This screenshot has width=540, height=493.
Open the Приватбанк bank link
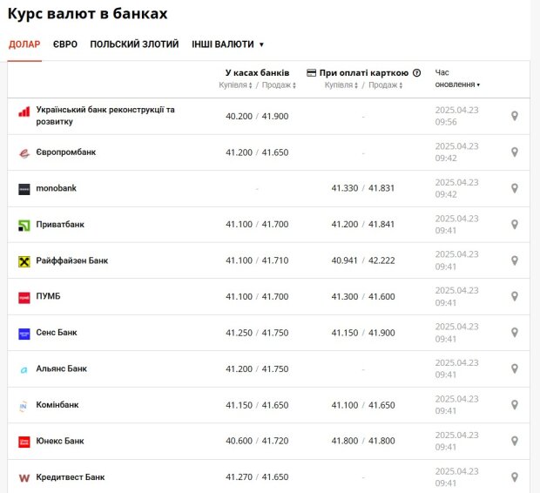[x=60, y=224]
